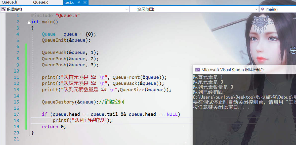
Task: Click the QueuePush(&queue, 1) line
Action: pyautogui.click(x=70, y=53)
